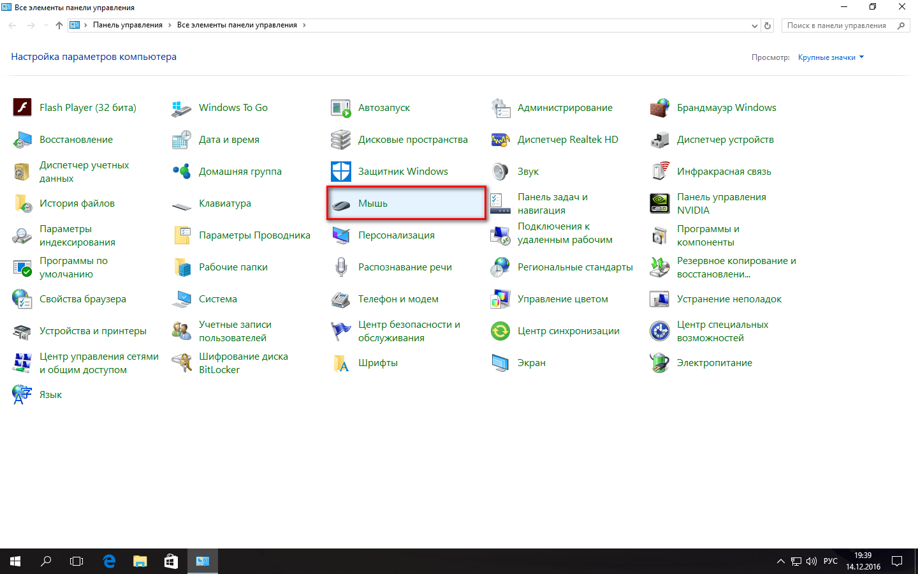Open the Защитник Windows shield icon
918x574 pixels.
tap(341, 172)
